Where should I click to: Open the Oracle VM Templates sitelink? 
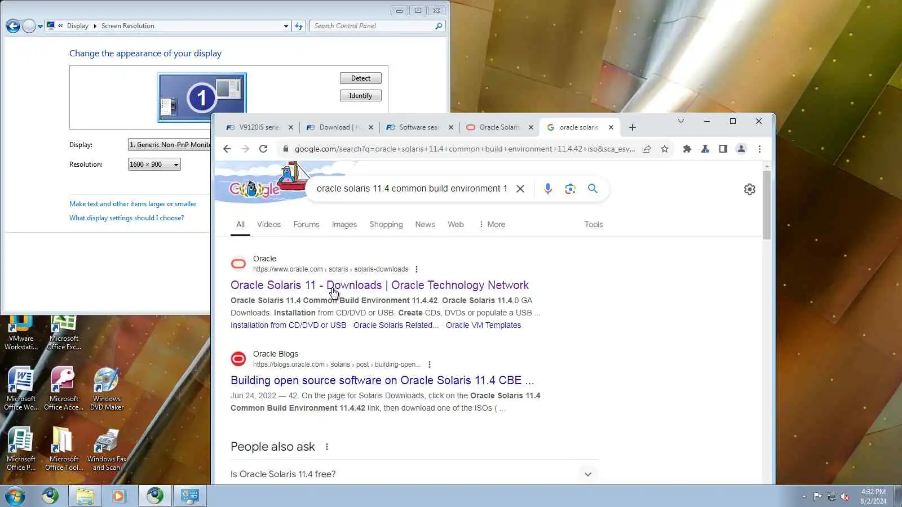point(483,325)
